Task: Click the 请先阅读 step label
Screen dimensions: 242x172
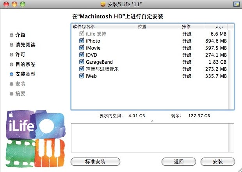Action: point(25,45)
